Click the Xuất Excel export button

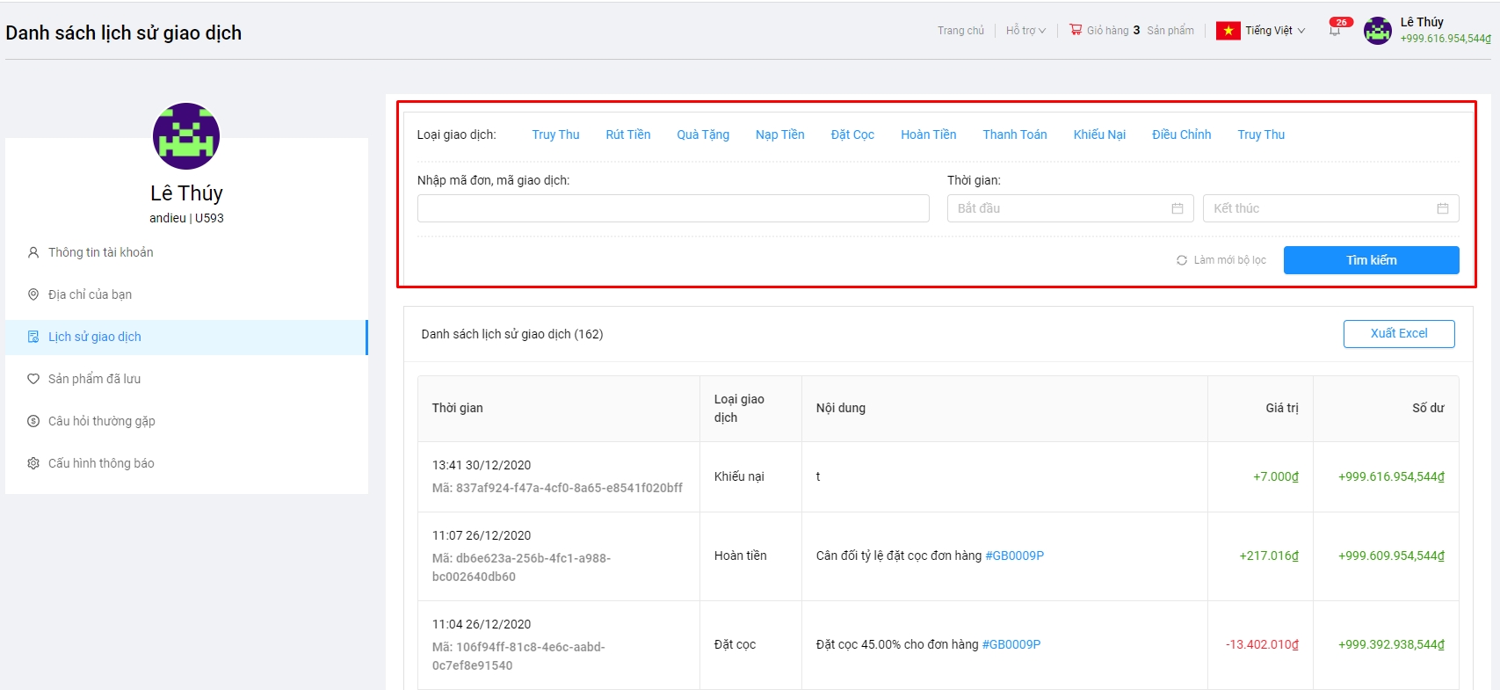pyautogui.click(x=1398, y=334)
